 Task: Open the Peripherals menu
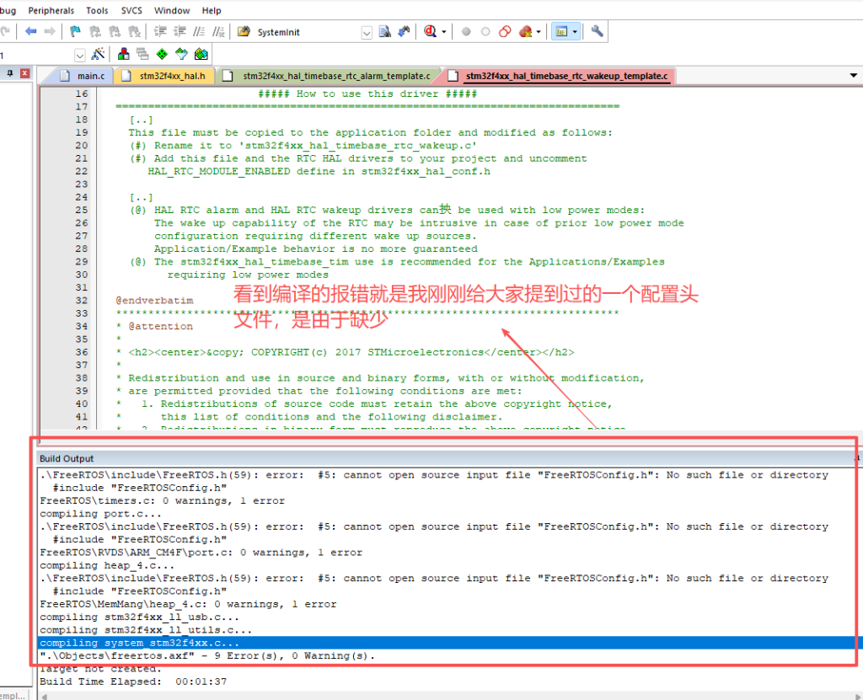pos(51,10)
